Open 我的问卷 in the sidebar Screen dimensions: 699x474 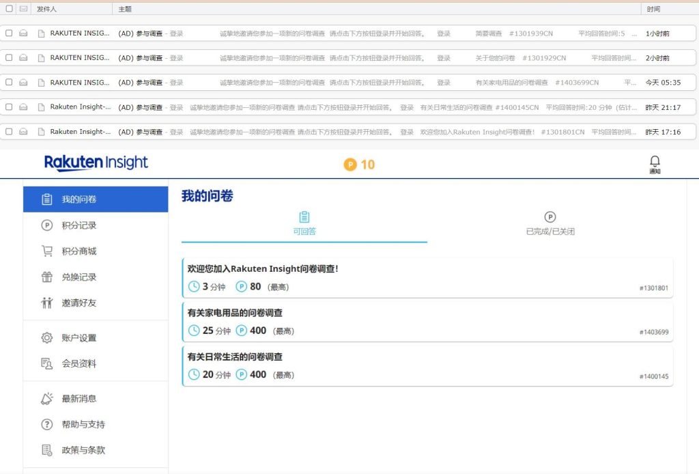(96, 199)
